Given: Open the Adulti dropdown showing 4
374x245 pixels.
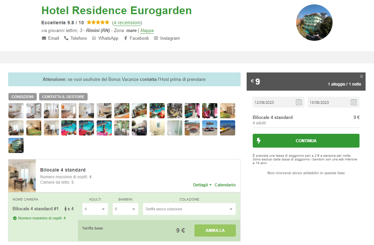Looking at the screenshot, I should tap(95, 209).
